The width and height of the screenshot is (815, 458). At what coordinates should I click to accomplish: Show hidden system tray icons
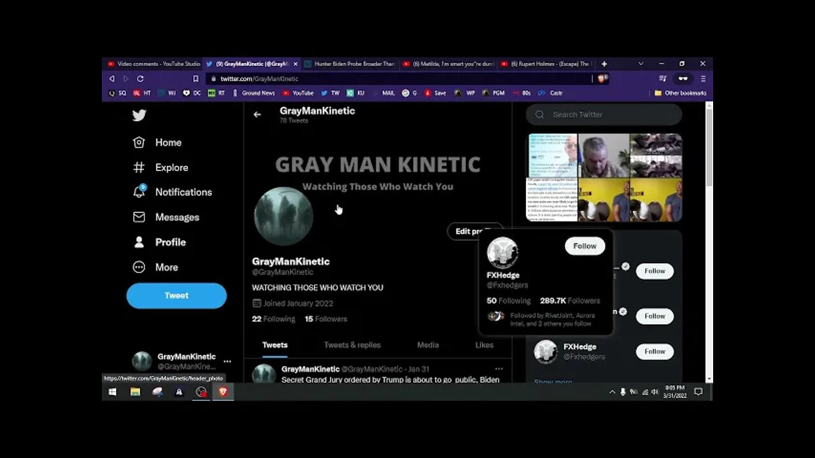(x=613, y=392)
